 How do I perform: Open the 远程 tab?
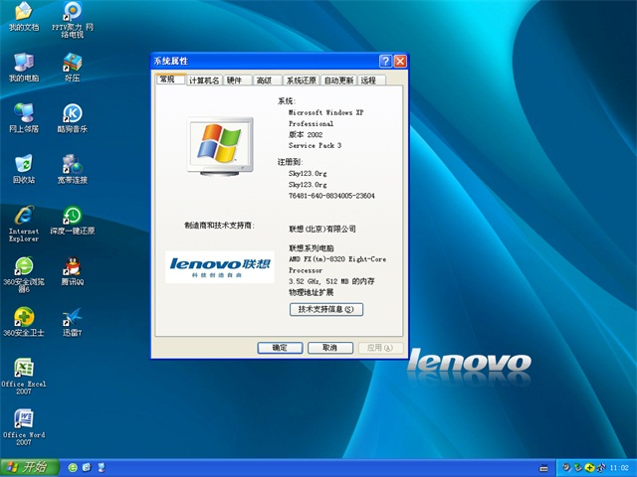click(369, 80)
